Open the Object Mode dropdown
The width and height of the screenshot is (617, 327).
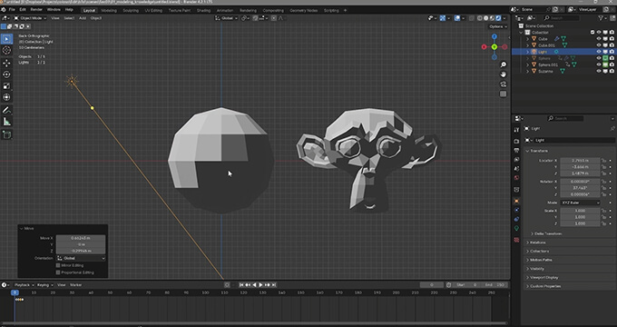point(30,18)
